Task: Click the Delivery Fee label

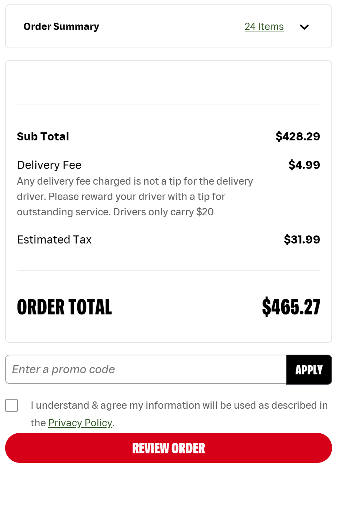Action: pyautogui.click(x=49, y=165)
